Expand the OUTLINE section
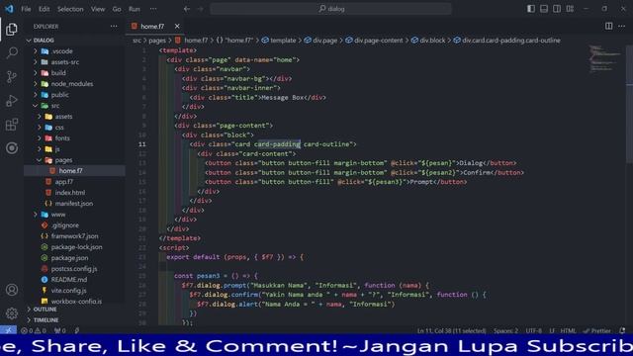Screen dimensions: 633x356 tap(74, 310)
